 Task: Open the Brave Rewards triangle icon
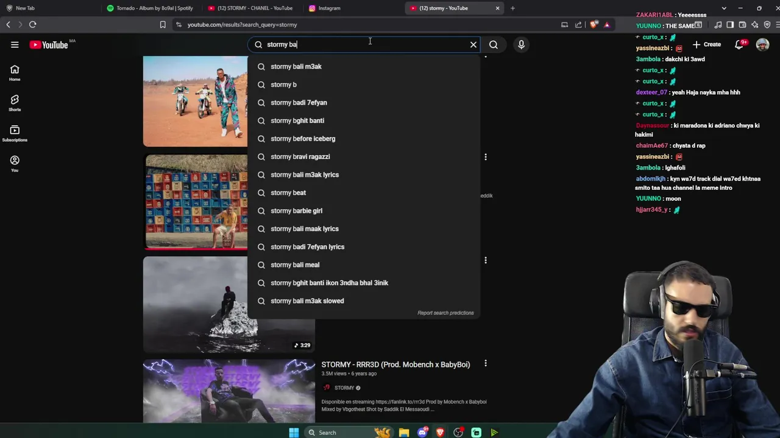pyautogui.click(x=607, y=24)
